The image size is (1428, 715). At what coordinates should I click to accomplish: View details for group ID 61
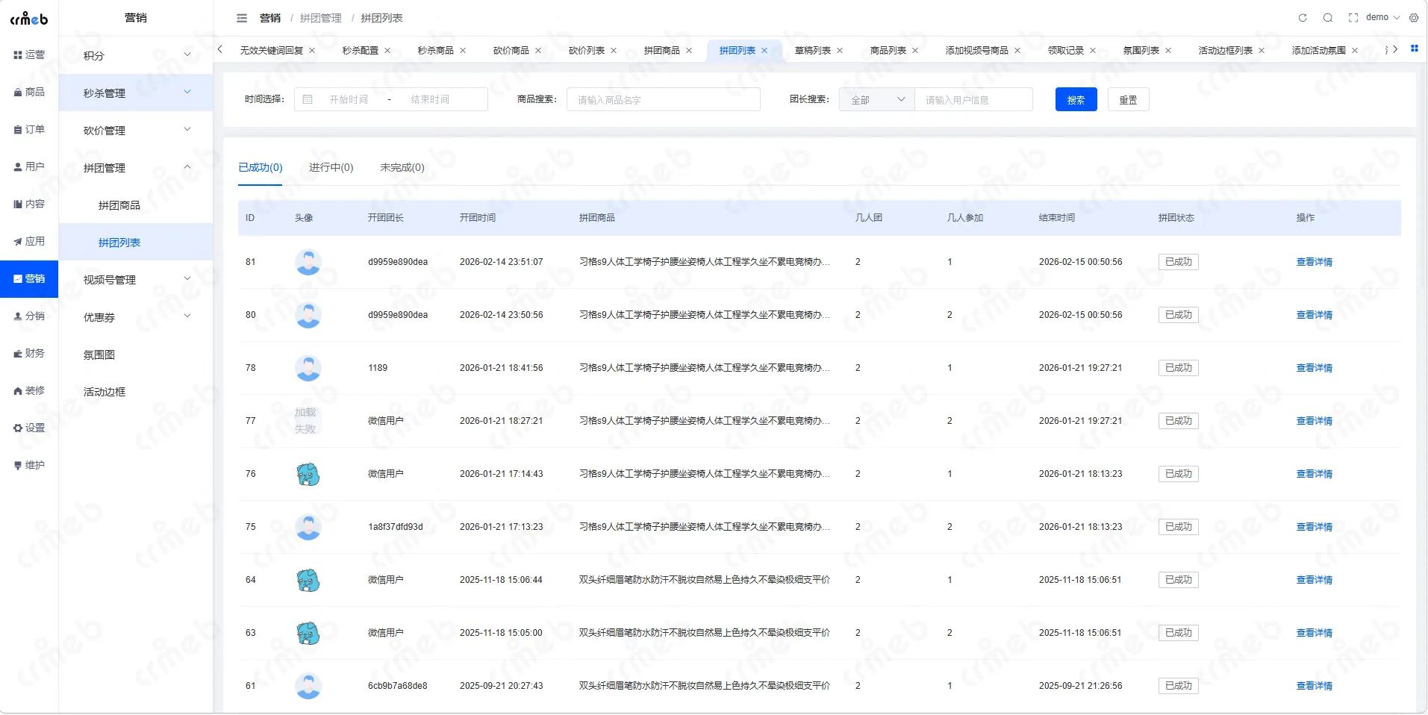[x=1314, y=686]
